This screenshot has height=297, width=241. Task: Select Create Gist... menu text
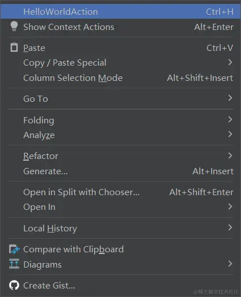click(49, 286)
